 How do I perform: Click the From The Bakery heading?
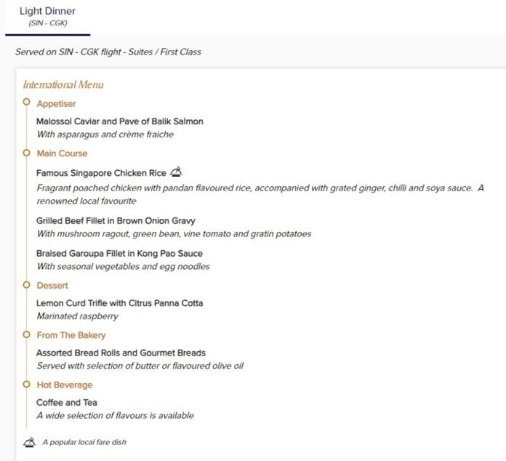[71, 335]
